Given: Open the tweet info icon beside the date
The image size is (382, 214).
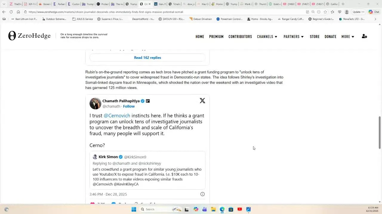Looking at the screenshot, I should pos(202,194).
